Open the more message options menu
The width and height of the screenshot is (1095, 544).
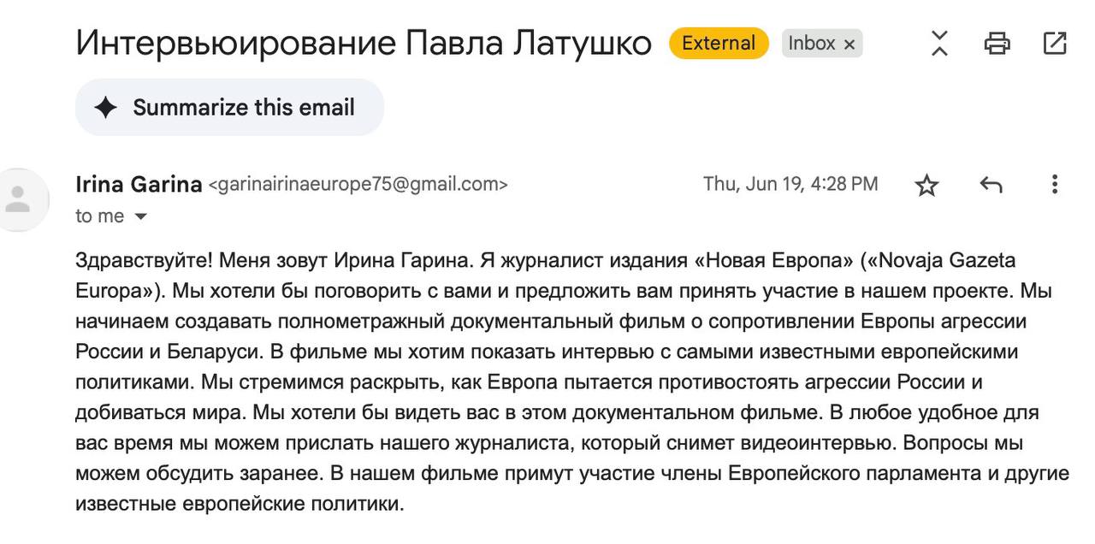point(1052,183)
